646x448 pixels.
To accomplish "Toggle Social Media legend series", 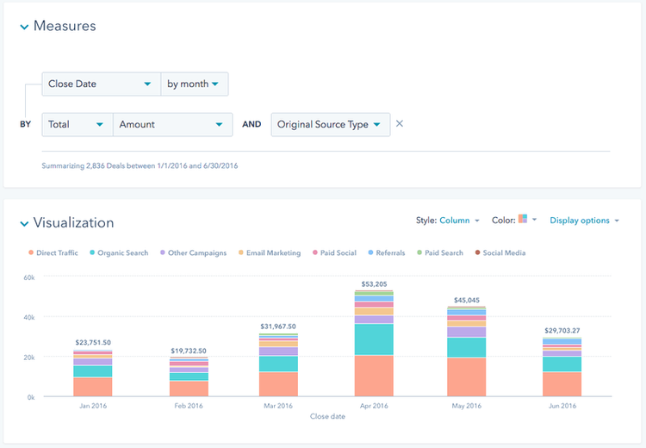I will (x=500, y=252).
